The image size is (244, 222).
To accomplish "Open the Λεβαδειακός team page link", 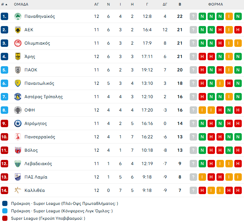I will click(x=38, y=164).
